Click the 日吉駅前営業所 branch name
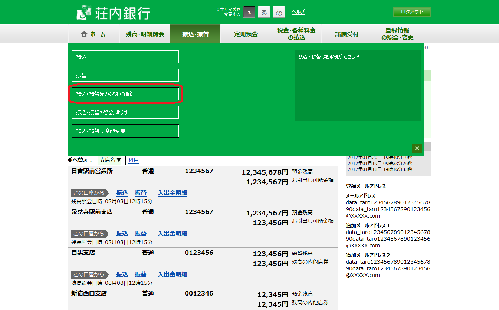The height and width of the screenshot is (310, 499). point(92,171)
